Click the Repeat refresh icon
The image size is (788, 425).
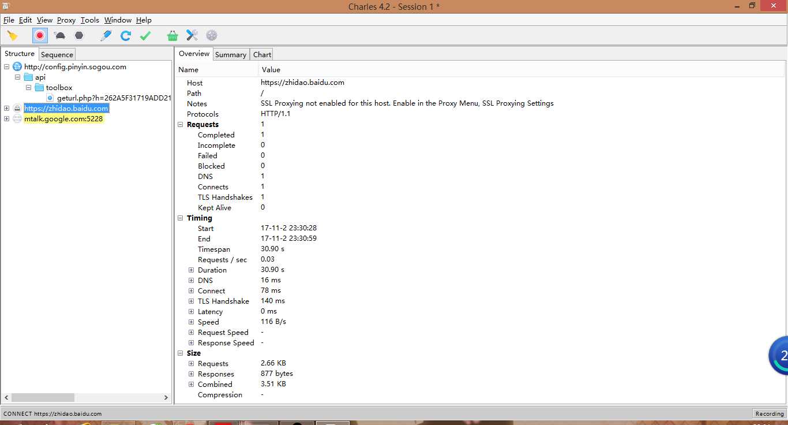126,36
